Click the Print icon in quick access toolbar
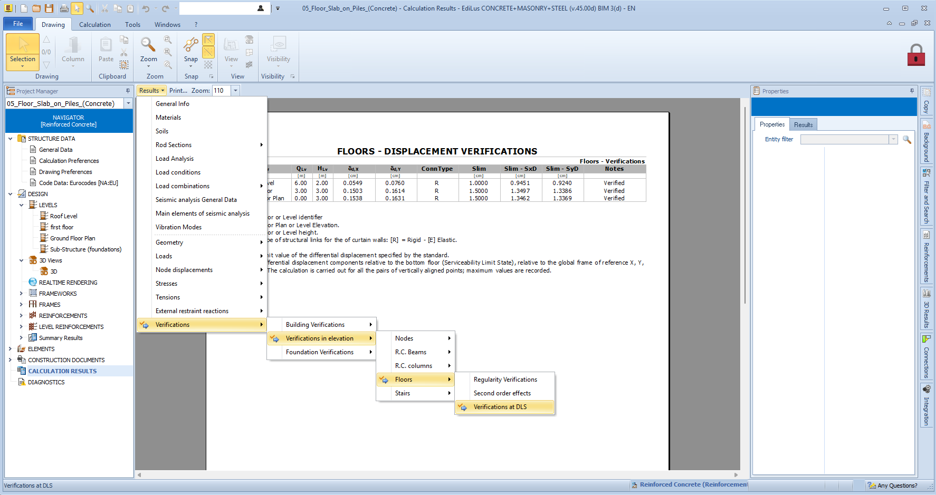Viewport: 936px width, 495px height. (64, 8)
